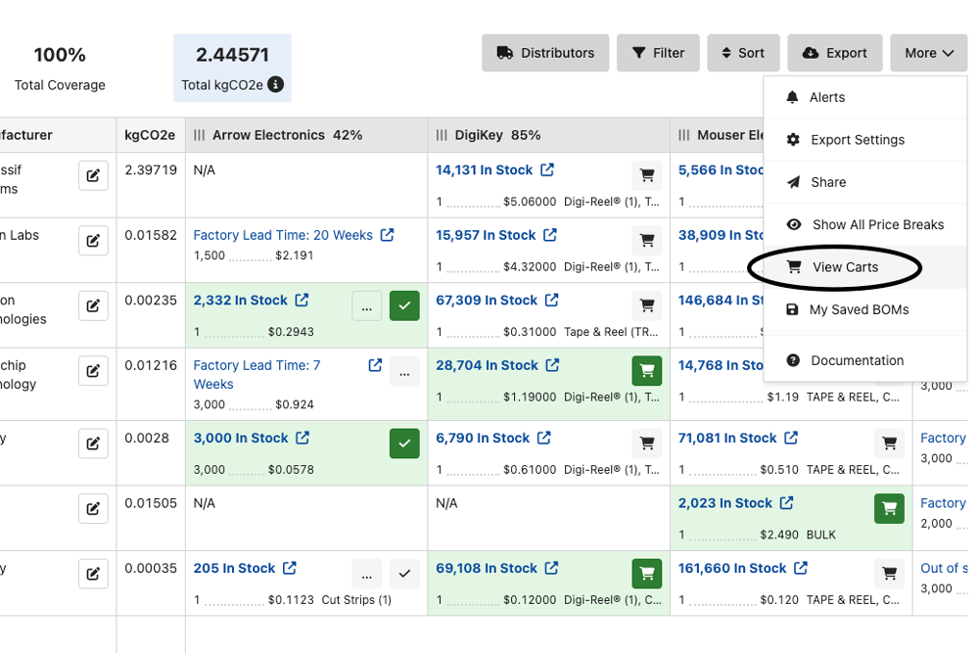
Task: Click green cart icon for Mouser 2,023 offer
Action: coord(889,509)
